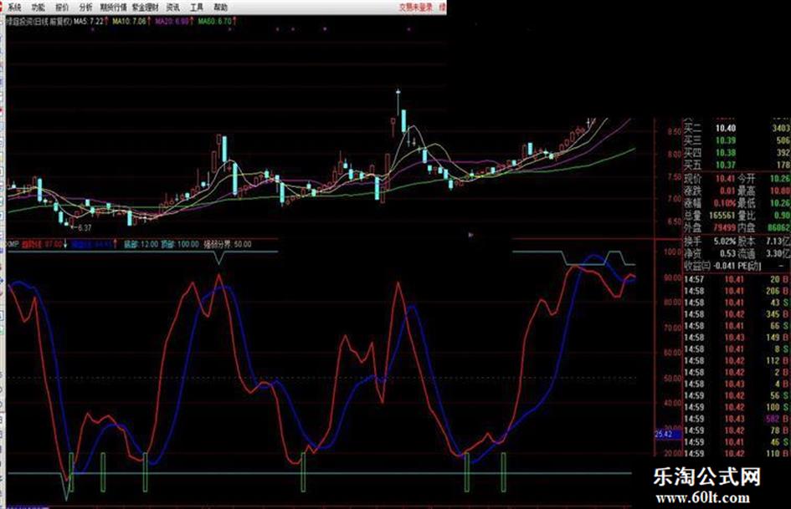The height and width of the screenshot is (509, 791).
Task: Select the 买二 10.40 quote row
Action: [x=737, y=129]
